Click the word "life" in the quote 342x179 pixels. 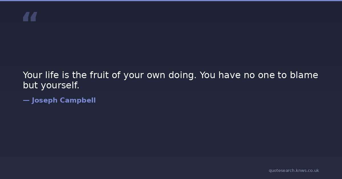click(51, 75)
